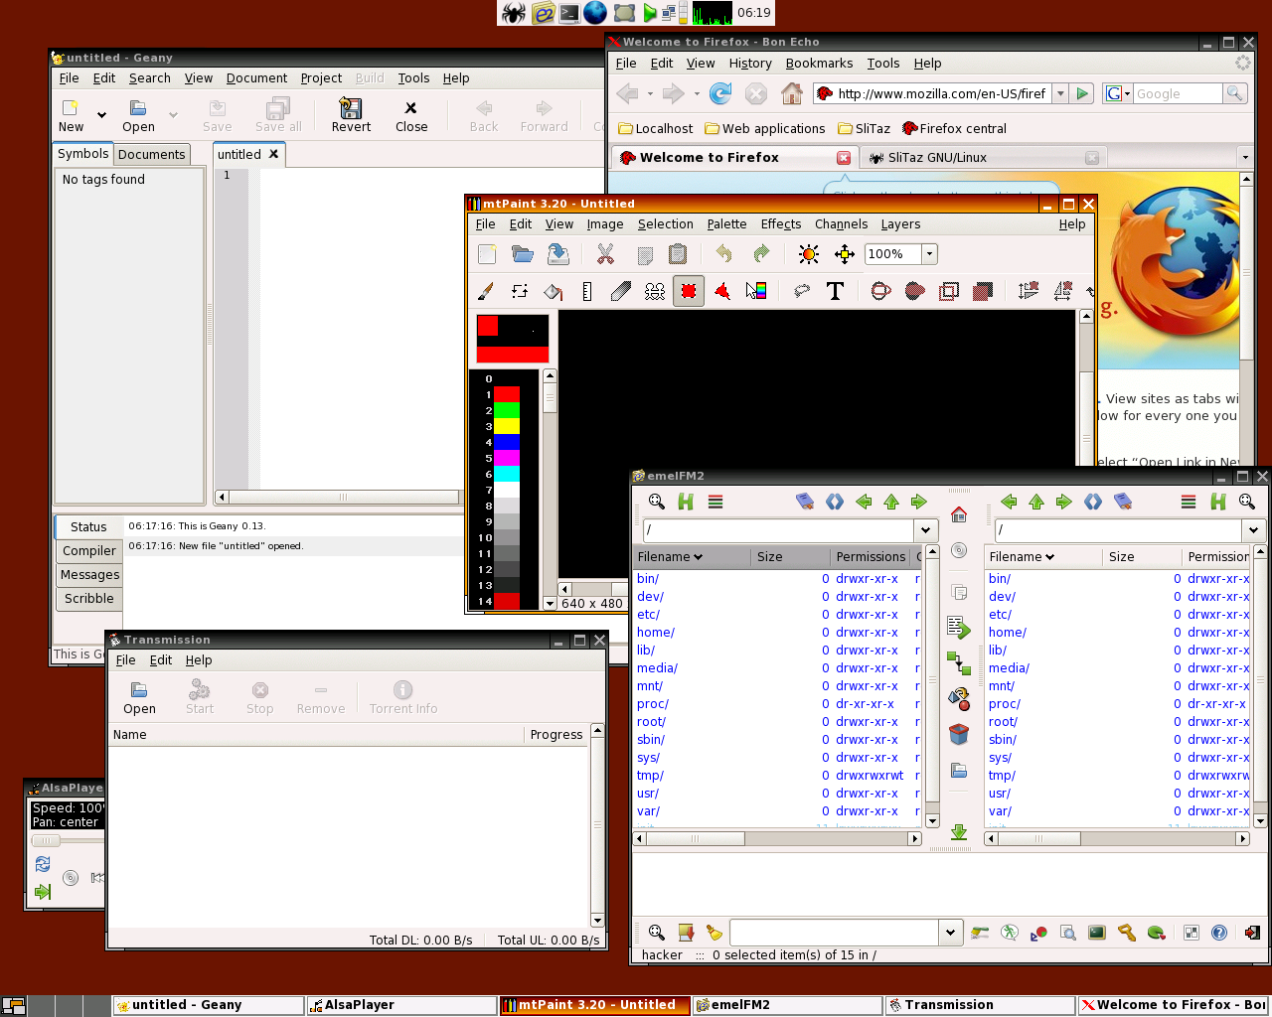1272x1017 pixels.
Task: Go up a directory in left emelFM2 pane
Action: click(891, 502)
